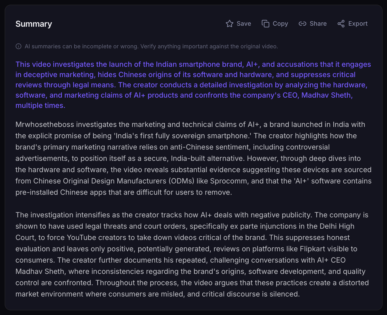The height and width of the screenshot is (315, 387).
Task: Click the AI summaries disclaimer text
Action: pos(151,46)
